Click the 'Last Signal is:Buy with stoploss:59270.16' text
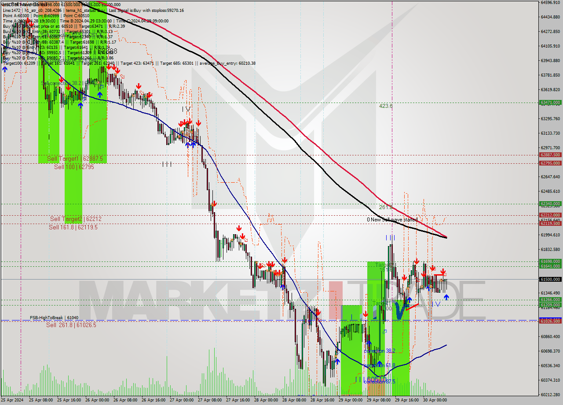 click(146, 10)
